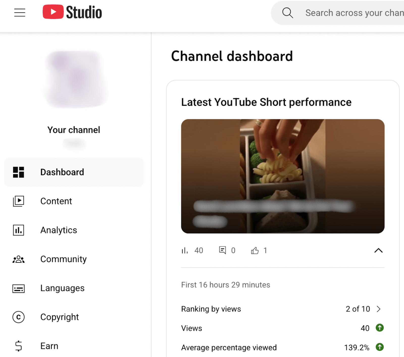The image size is (404, 357).
Task: Click the comments count icon
Action: [222, 250]
